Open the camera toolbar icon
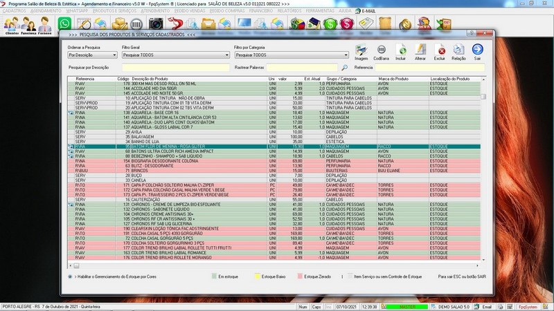554x311 pixels. 156,23
